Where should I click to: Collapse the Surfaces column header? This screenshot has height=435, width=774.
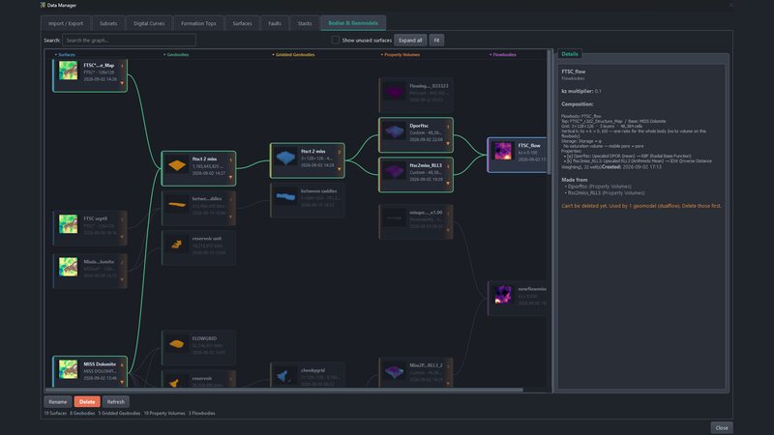pyautogui.click(x=65, y=55)
